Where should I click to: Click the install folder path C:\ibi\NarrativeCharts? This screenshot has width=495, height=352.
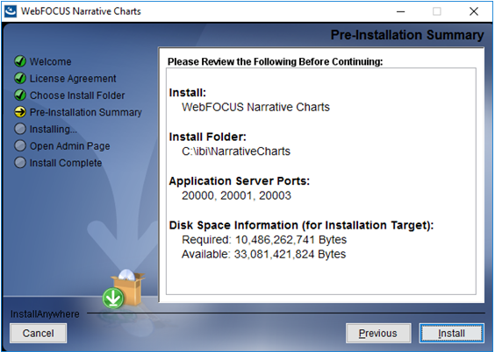236,151
